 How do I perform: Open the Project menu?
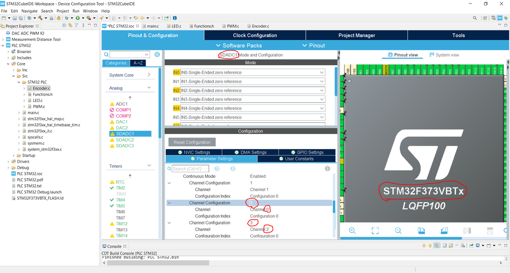point(62,11)
